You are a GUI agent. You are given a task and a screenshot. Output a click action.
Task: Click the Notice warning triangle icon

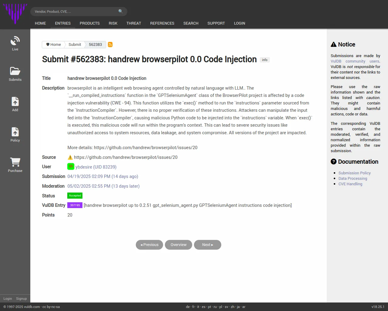(333, 44)
